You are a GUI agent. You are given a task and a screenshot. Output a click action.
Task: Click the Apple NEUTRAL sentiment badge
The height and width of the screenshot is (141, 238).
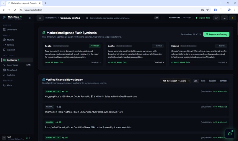(158, 46)
